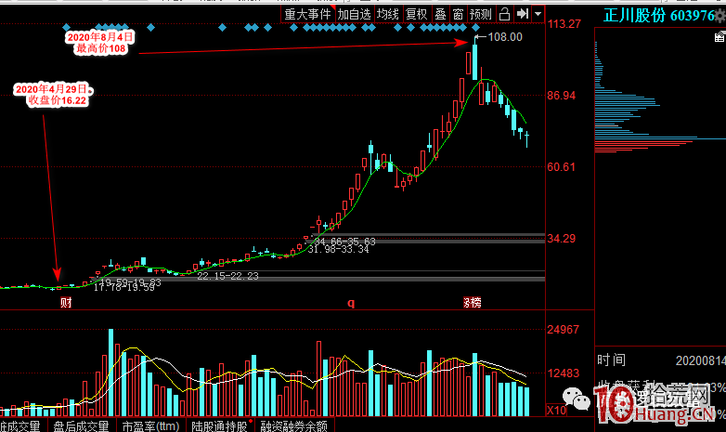Switch to the 成交量 volume tab
Screen dimensions: 726x432
[x=20, y=425]
